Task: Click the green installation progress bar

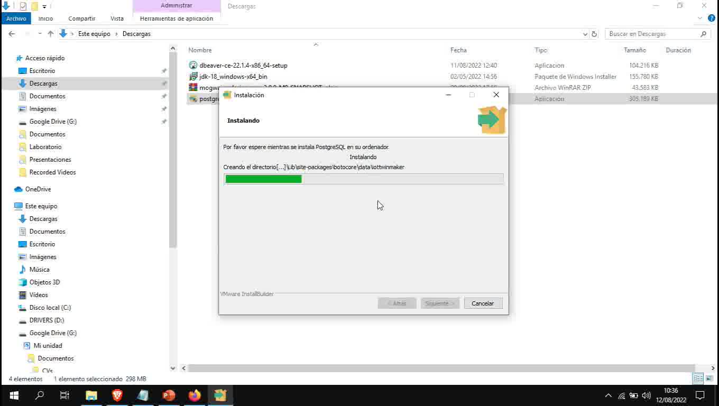Action: pyautogui.click(x=264, y=179)
